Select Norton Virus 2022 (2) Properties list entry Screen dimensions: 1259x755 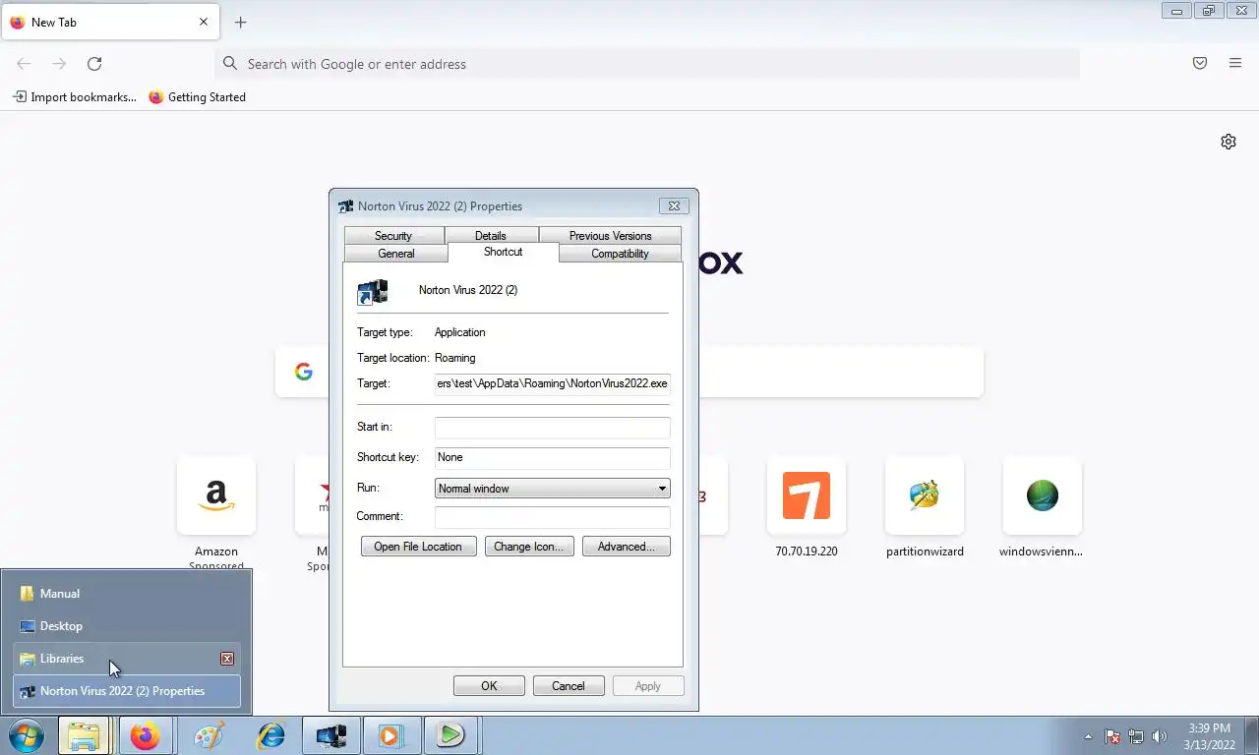coord(127,691)
